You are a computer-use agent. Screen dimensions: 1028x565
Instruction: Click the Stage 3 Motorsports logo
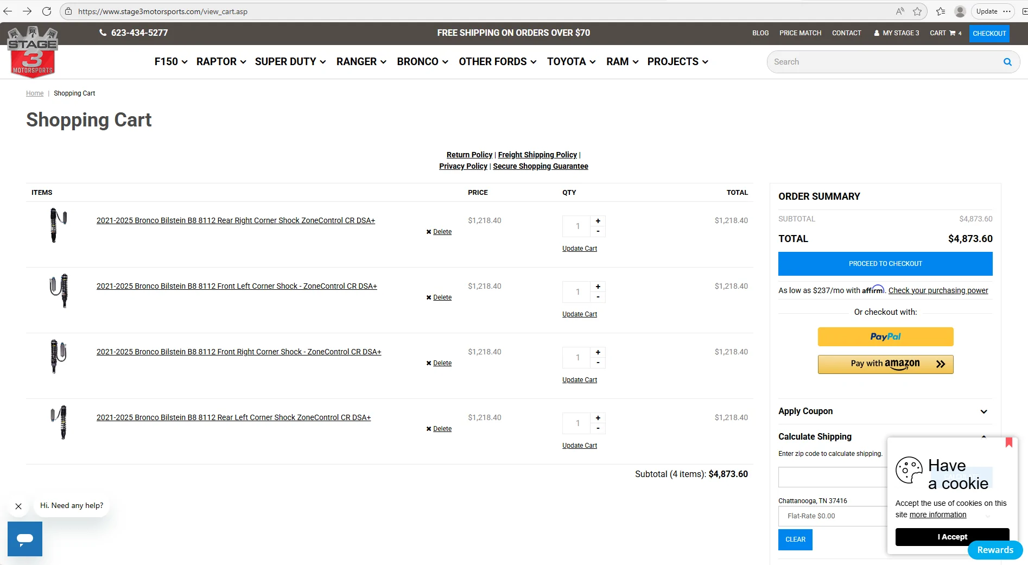[x=33, y=52]
